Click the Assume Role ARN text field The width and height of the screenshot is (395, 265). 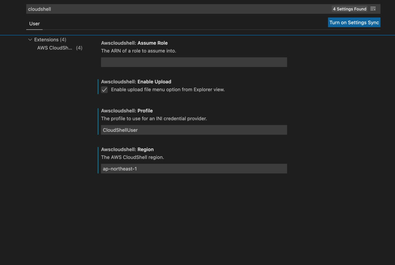pyautogui.click(x=194, y=62)
